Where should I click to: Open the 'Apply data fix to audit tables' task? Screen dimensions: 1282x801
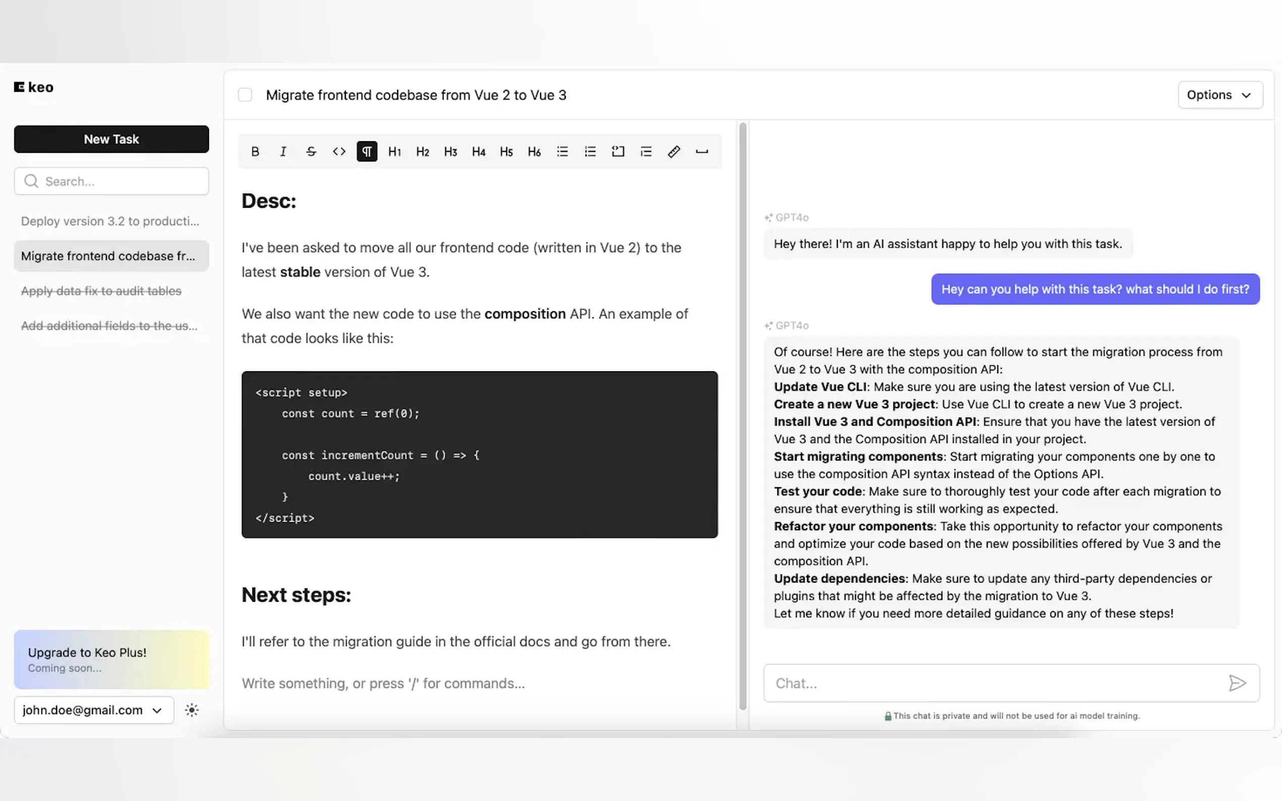click(x=101, y=291)
